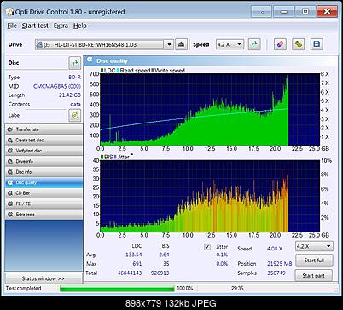
Task: Open the CD Bler test
Action: click(44, 193)
